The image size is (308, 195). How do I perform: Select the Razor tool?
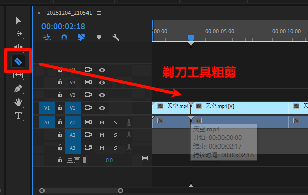[x=18, y=62]
